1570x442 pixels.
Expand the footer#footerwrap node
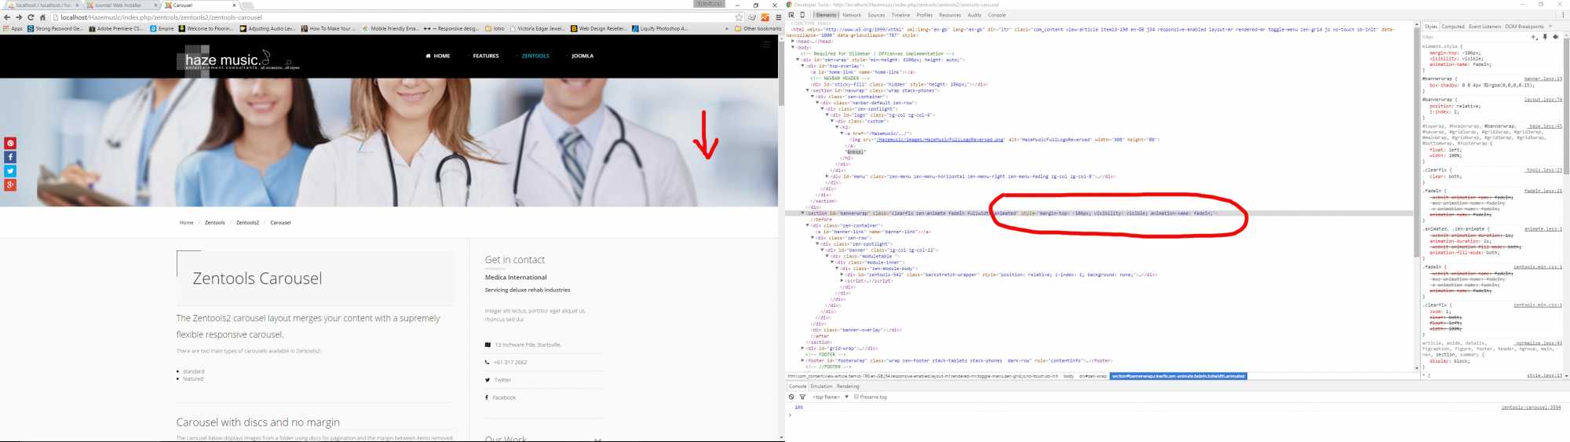[x=803, y=361]
